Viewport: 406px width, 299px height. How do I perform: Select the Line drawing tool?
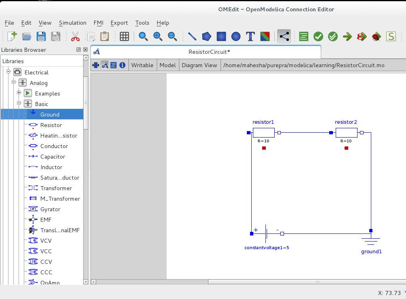tap(192, 36)
